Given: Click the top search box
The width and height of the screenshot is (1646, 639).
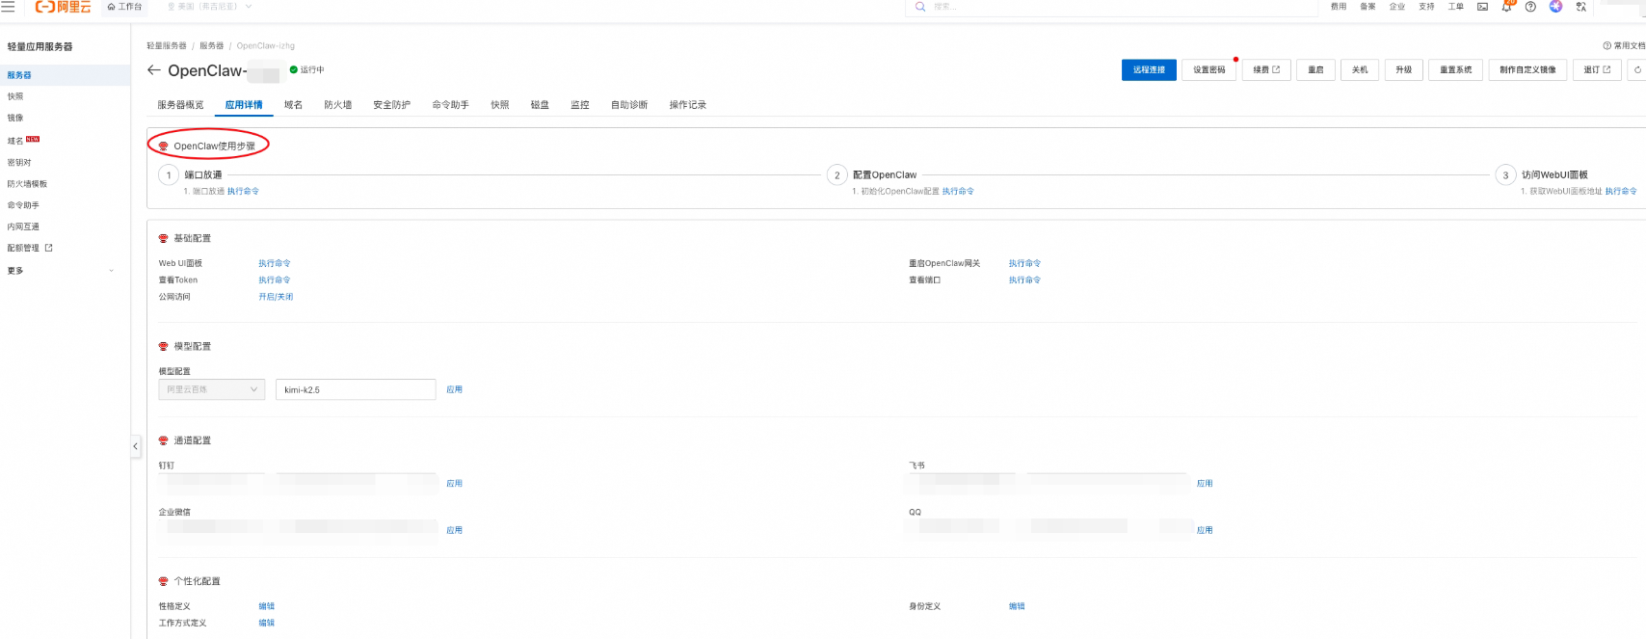Looking at the screenshot, I should [x=1111, y=6].
